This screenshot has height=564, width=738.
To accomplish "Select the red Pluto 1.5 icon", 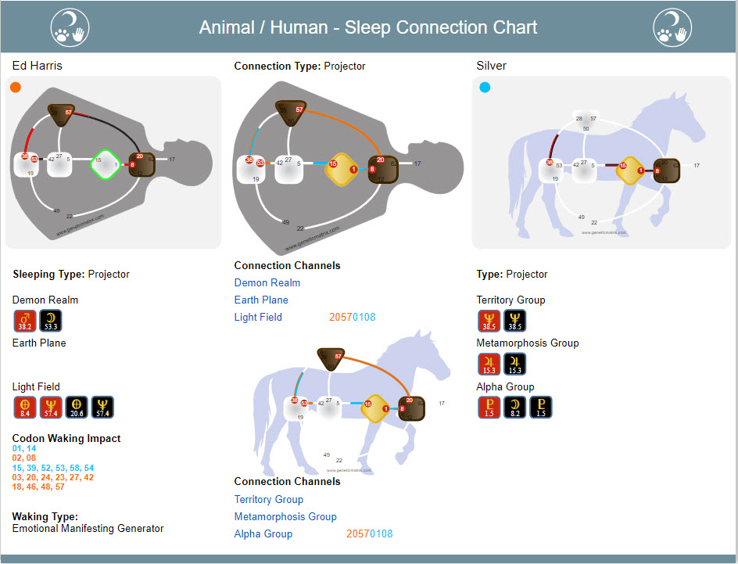I will coord(489,408).
